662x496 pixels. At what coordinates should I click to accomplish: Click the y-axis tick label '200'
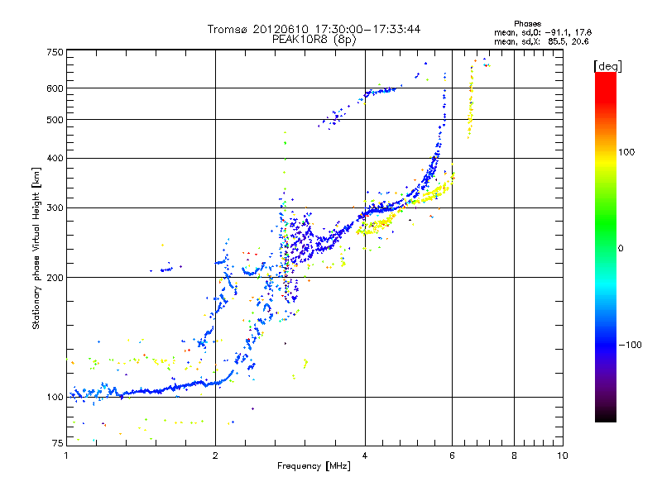coord(55,278)
